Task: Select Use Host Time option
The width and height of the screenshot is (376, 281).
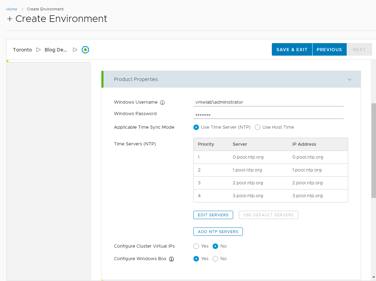Action: pos(258,127)
